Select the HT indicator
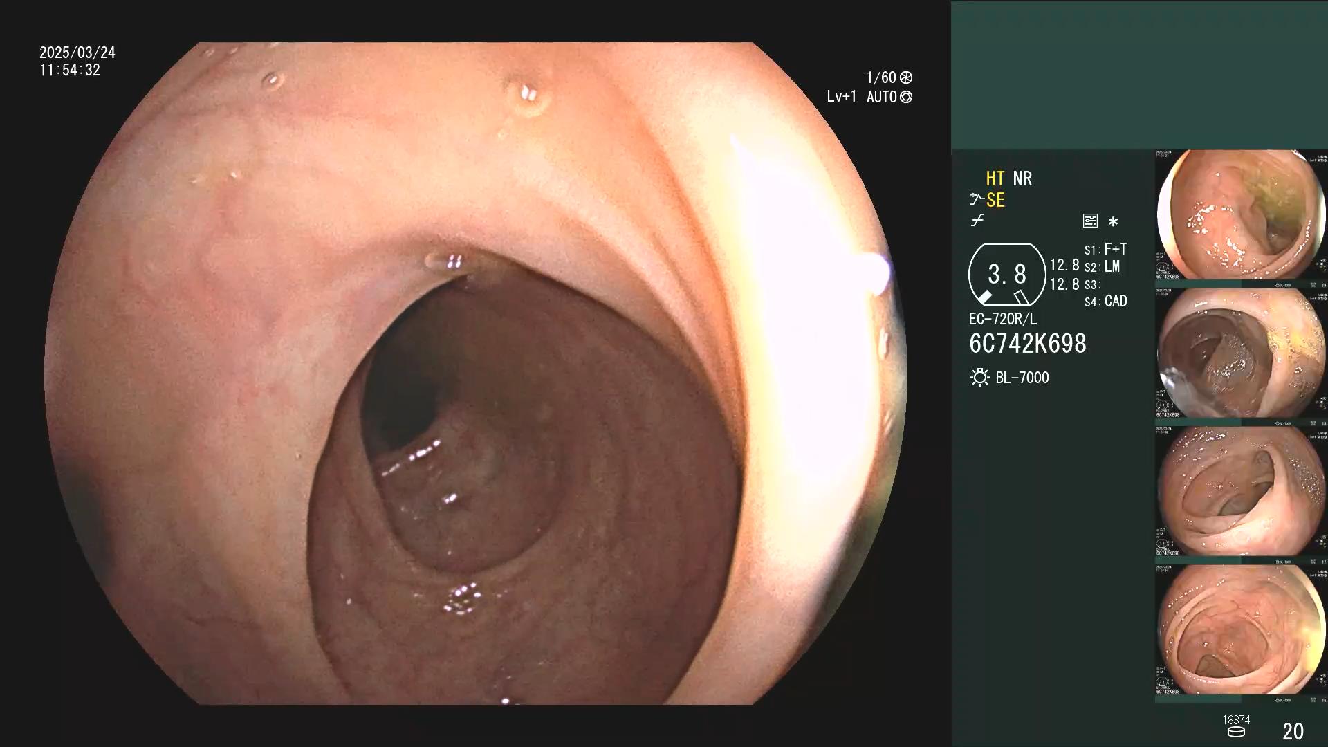The height and width of the screenshot is (747, 1328). 995,178
